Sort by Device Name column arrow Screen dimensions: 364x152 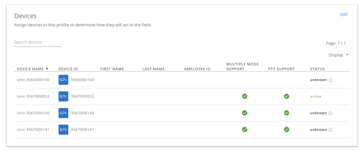pyautogui.click(x=47, y=69)
